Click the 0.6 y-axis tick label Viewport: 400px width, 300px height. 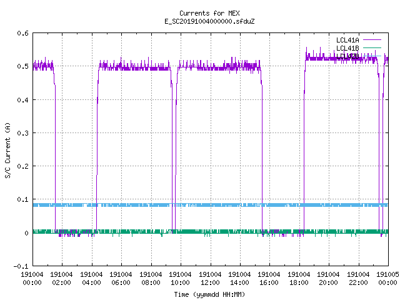(x=22, y=33)
